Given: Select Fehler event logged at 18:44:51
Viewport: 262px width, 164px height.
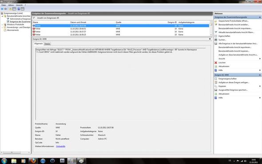Looking at the screenshot, I should pos(121,29).
